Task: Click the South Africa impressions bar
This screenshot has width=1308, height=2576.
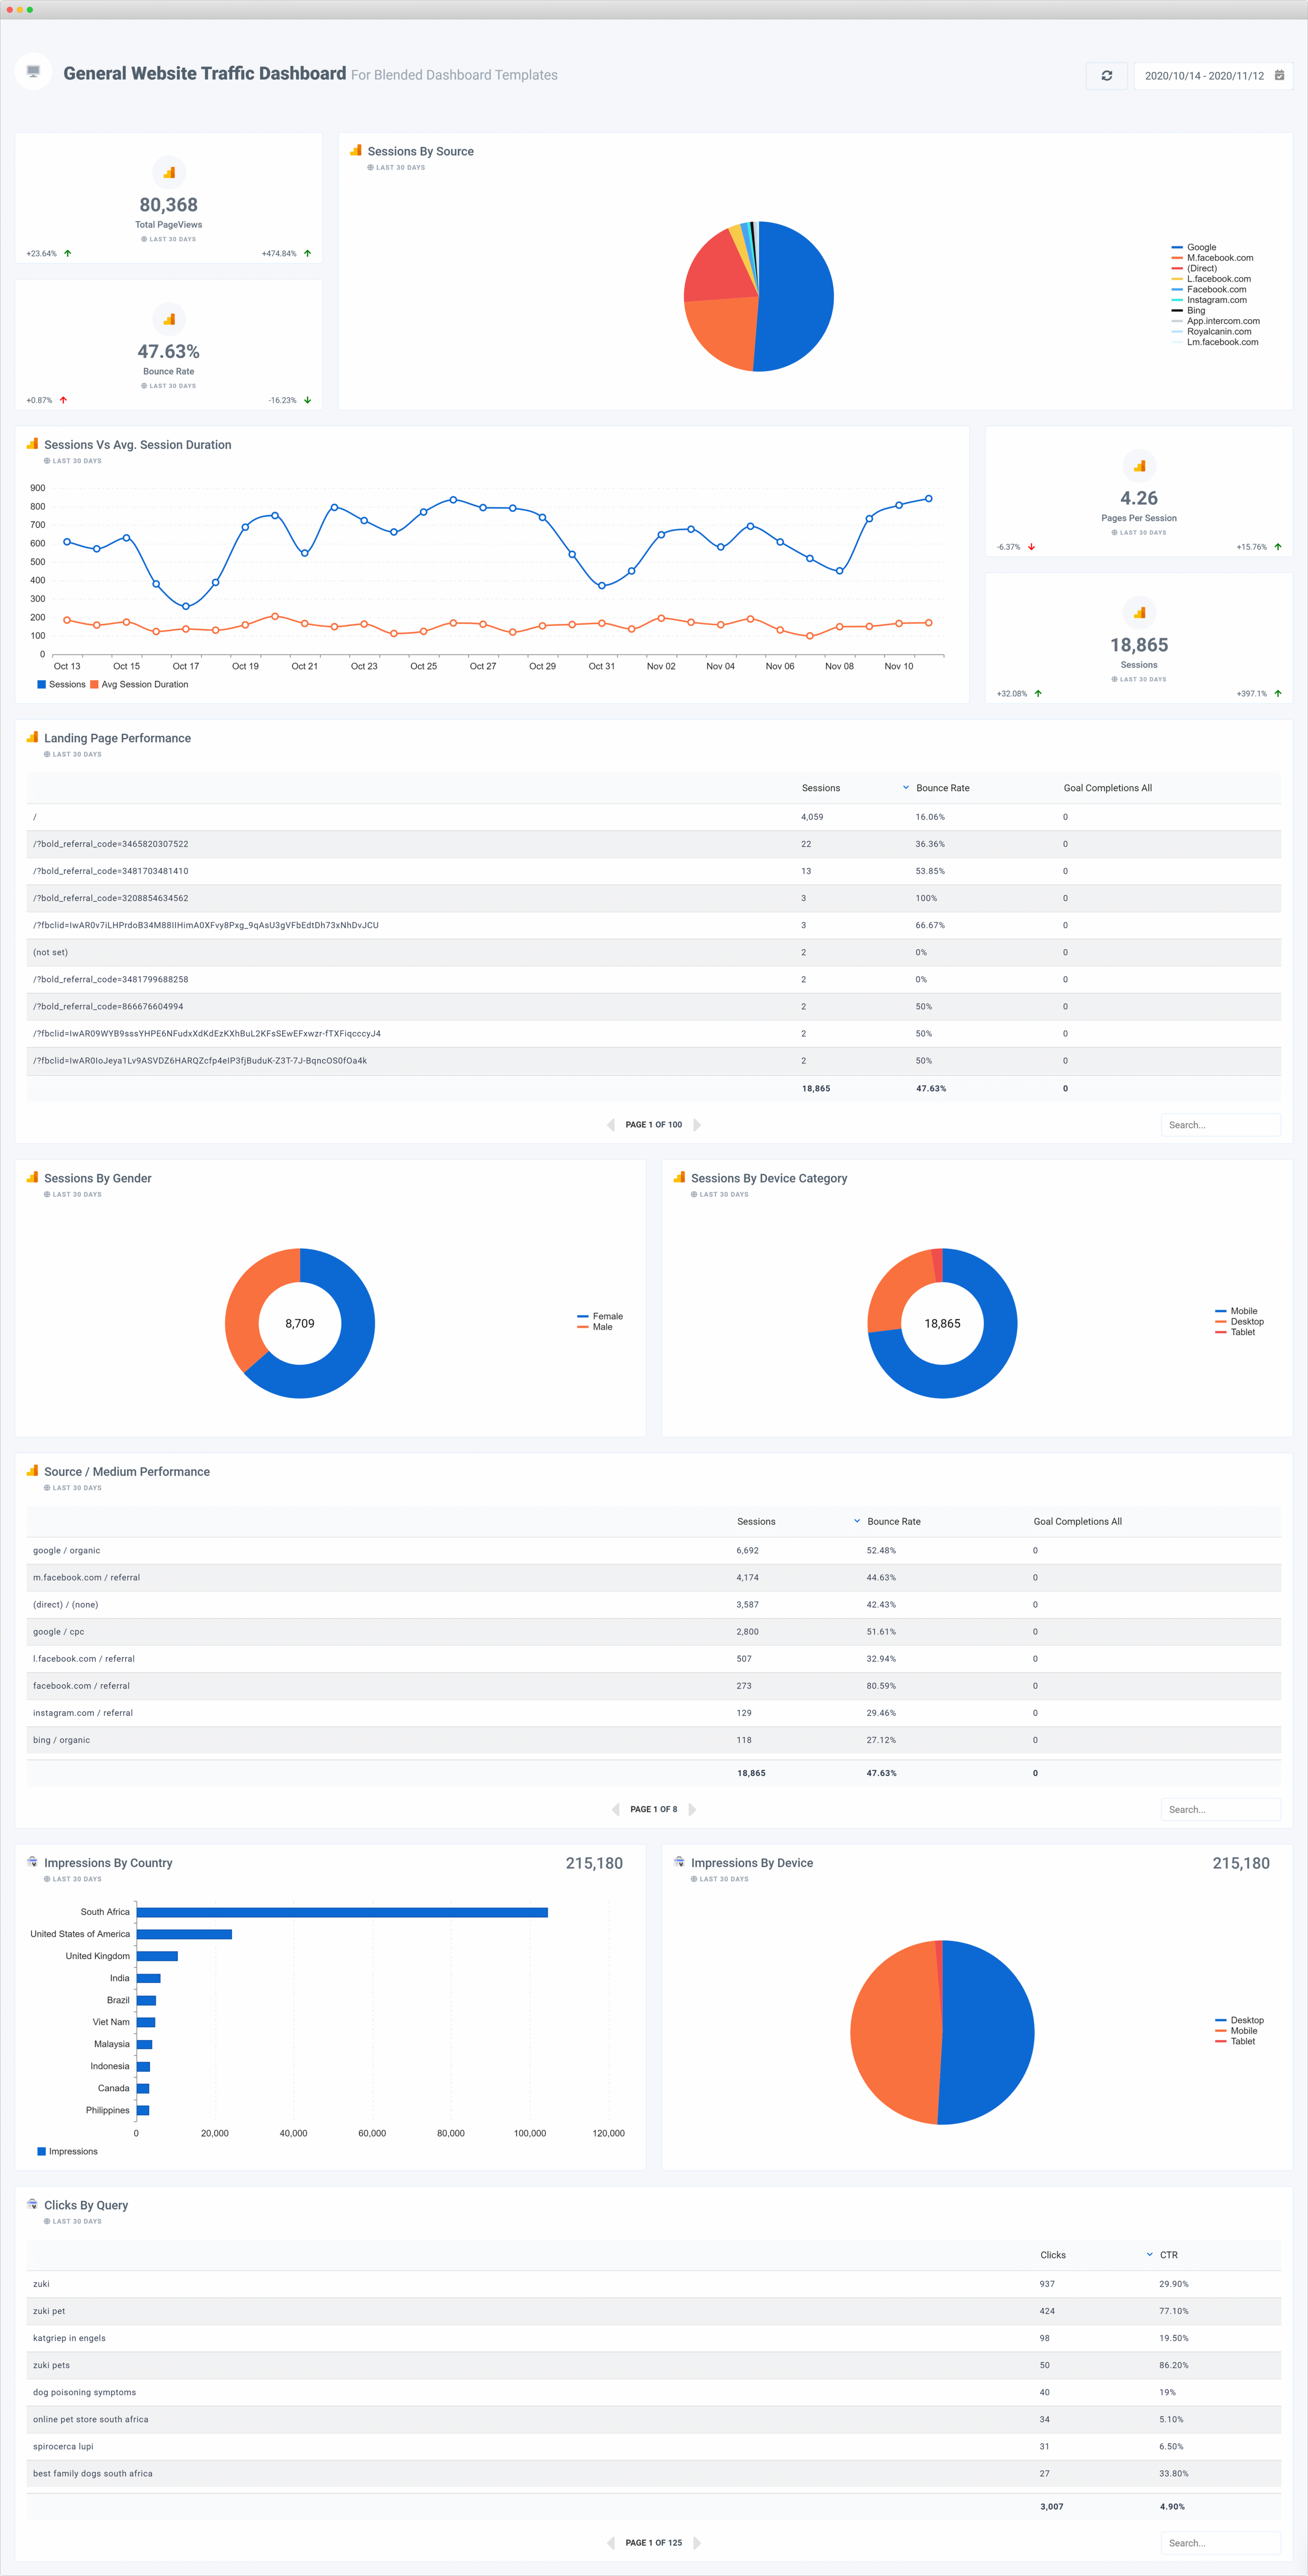Action: pyautogui.click(x=342, y=1912)
